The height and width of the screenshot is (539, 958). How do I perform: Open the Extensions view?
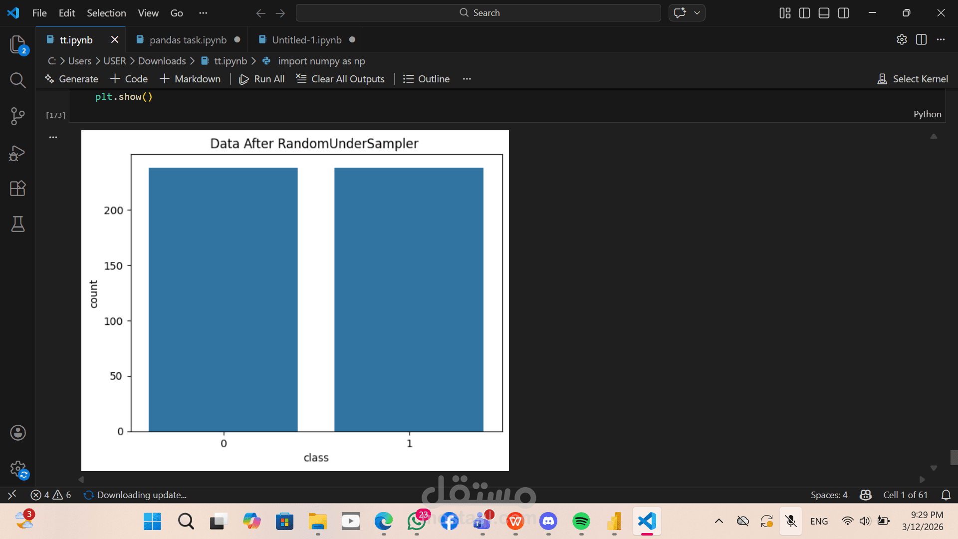(17, 189)
